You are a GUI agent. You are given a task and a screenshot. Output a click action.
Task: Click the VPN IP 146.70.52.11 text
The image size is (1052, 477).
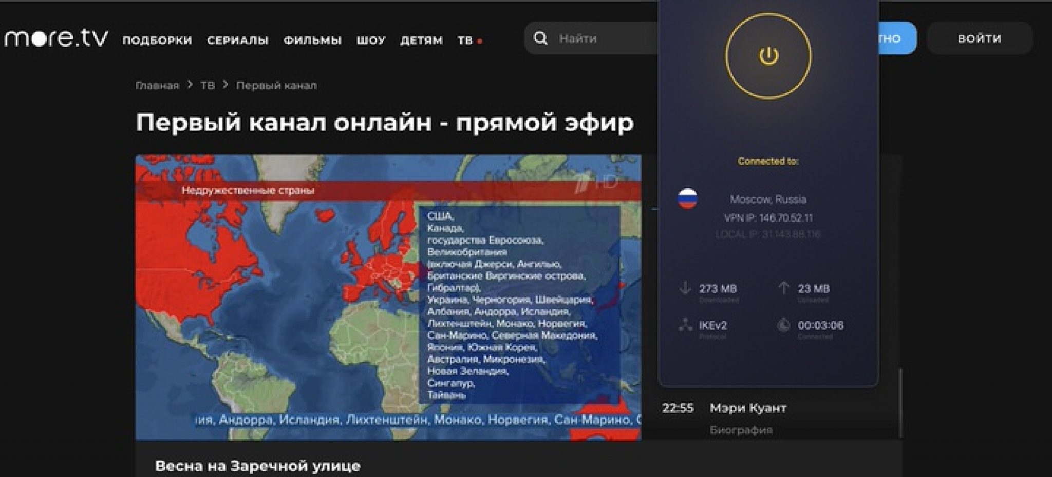[768, 218]
